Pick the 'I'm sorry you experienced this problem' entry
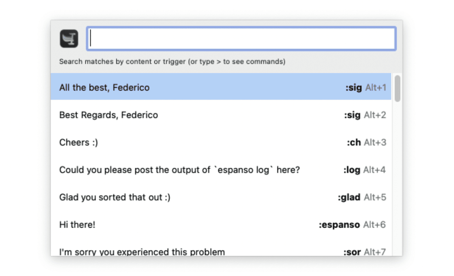 tap(142, 252)
